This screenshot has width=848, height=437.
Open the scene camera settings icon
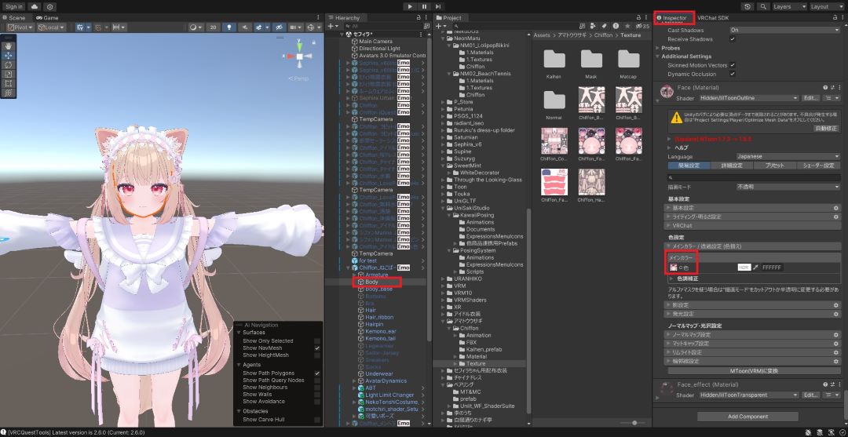(x=295, y=27)
